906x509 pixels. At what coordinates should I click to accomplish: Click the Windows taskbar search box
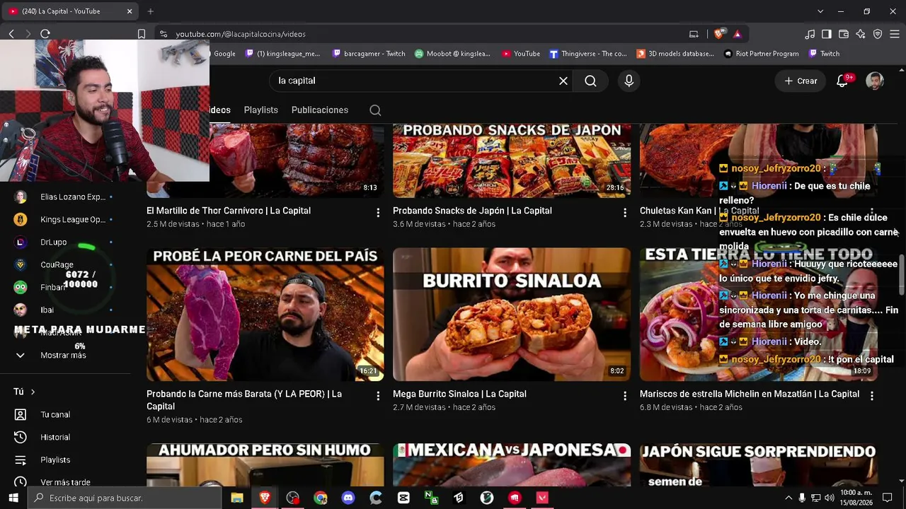pos(124,498)
